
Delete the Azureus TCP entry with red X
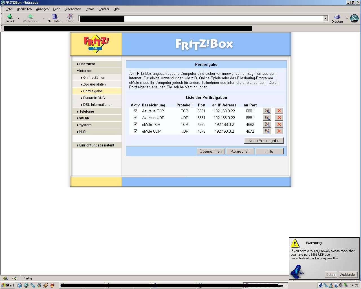[x=279, y=111]
